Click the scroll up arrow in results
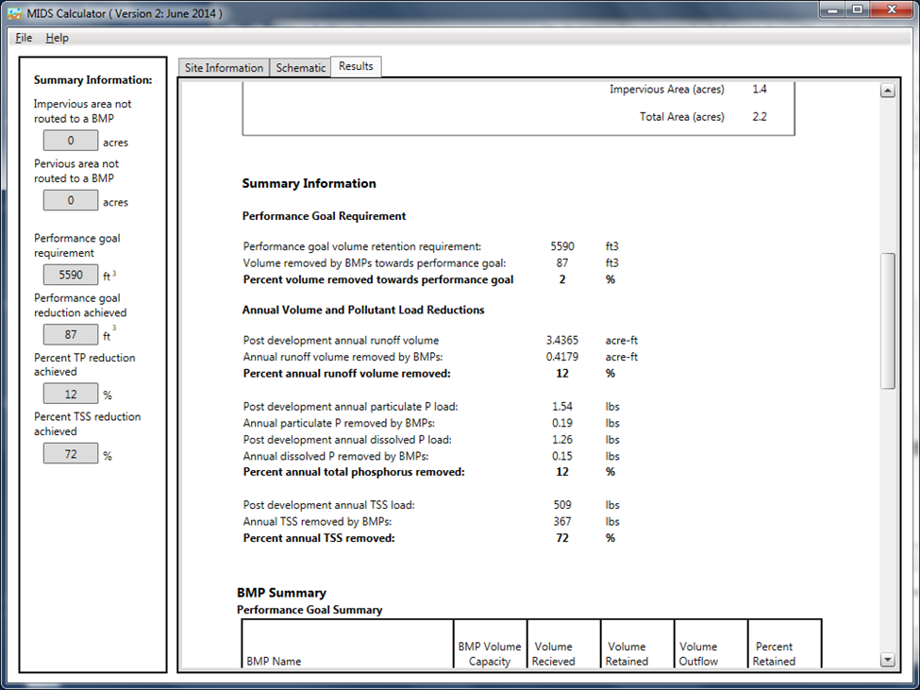Viewport: 920px width, 690px height. tap(887, 91)
